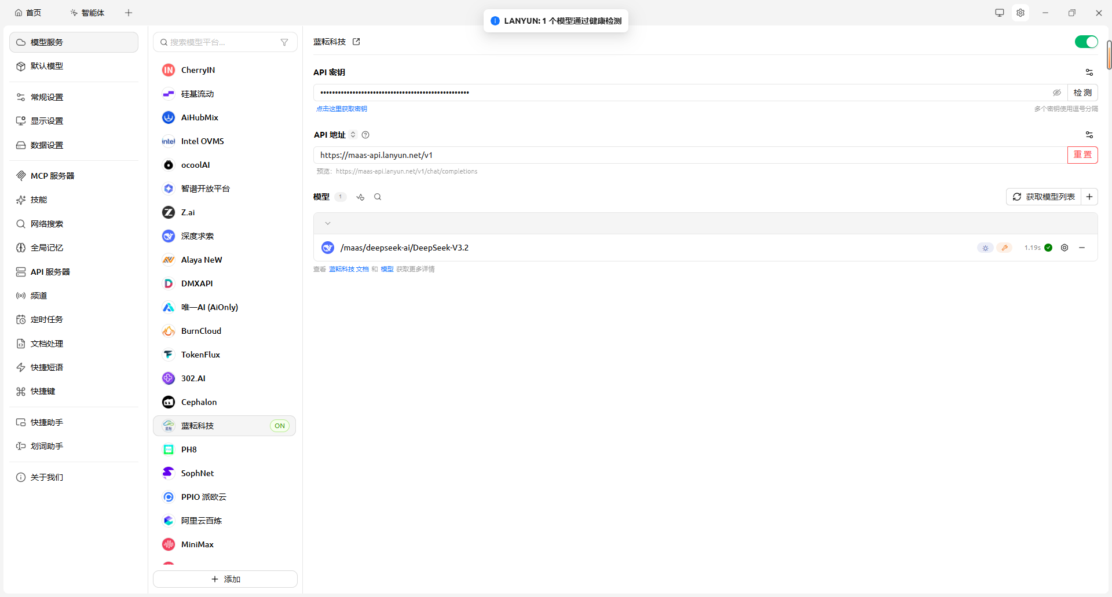Viewport: 1112px width, 597px height.
Task: Open the 技能 settings page
Action: [74, 200]
